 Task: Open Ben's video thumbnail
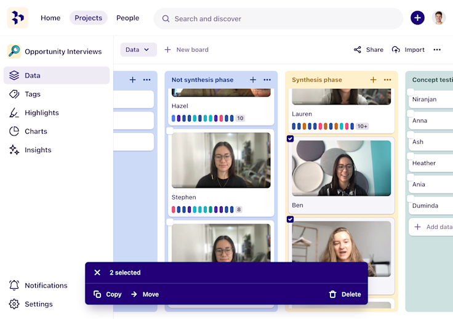[x=342, y=168]
